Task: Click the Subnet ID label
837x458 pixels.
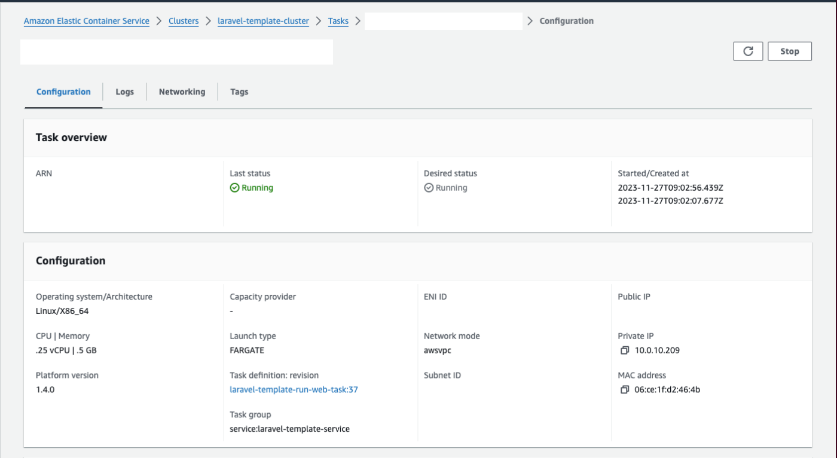Action: (x=442, y=375)
